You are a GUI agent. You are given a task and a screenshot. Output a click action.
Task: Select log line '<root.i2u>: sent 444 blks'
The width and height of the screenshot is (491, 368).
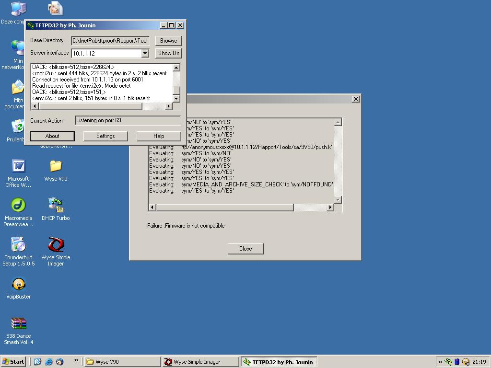[99, 73]
